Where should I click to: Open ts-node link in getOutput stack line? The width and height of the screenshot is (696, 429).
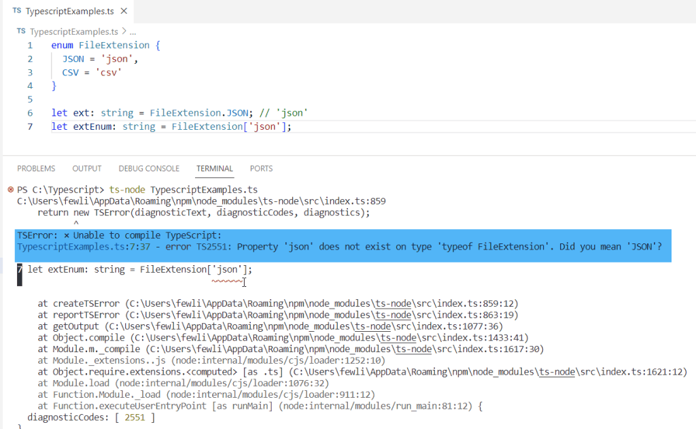[x=373, y=326]
